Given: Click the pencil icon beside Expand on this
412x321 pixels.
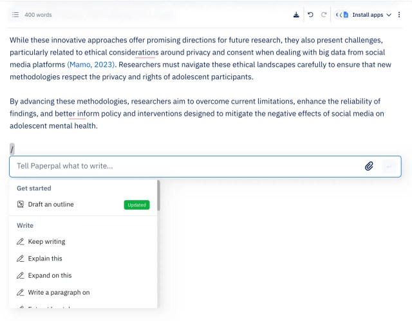Looking at the screenshot, I should (x=20, y=275).
